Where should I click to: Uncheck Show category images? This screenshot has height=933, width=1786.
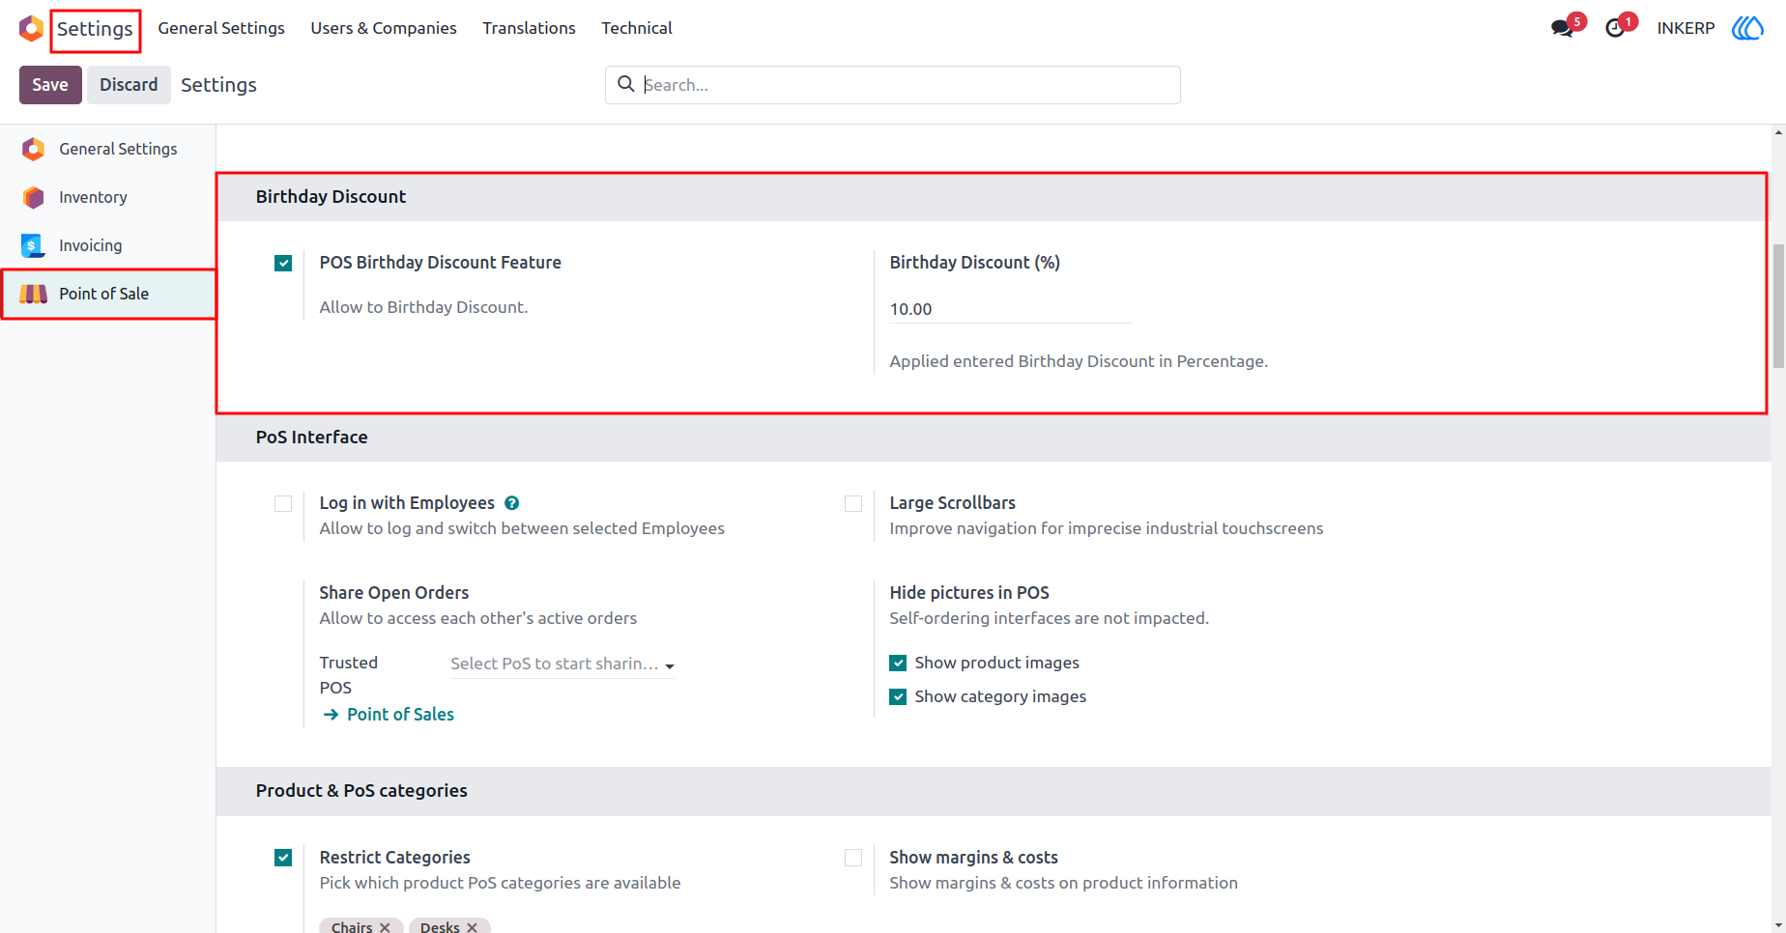[x=898, y=696]
